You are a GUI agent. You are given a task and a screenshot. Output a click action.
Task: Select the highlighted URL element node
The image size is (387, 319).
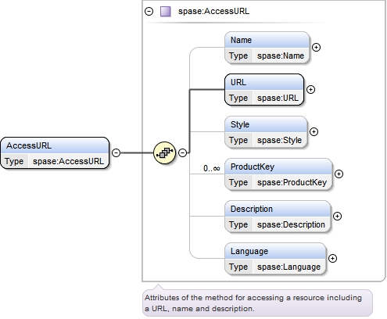coord(264,90)
